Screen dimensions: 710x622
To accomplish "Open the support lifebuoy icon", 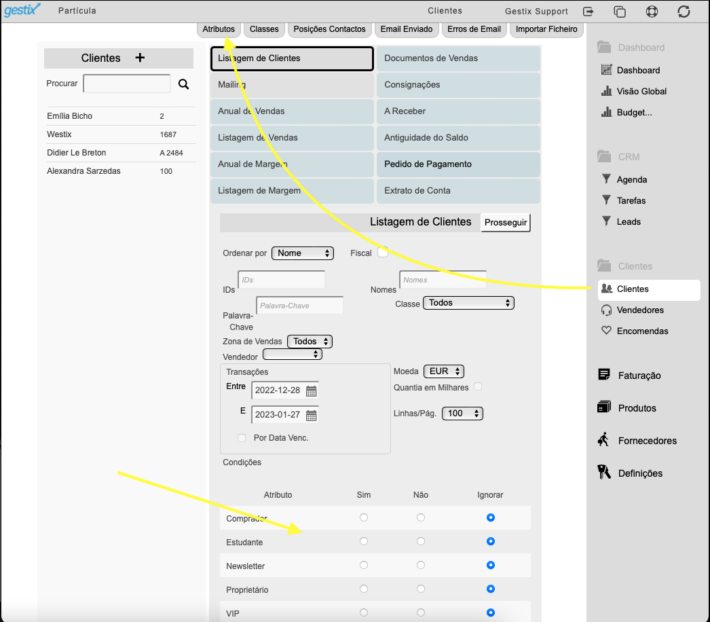I will (652, 12).
